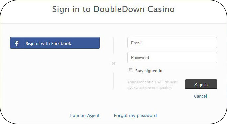Click the "Sign in to DoubleDown Casino" heading

pos(113,9)
